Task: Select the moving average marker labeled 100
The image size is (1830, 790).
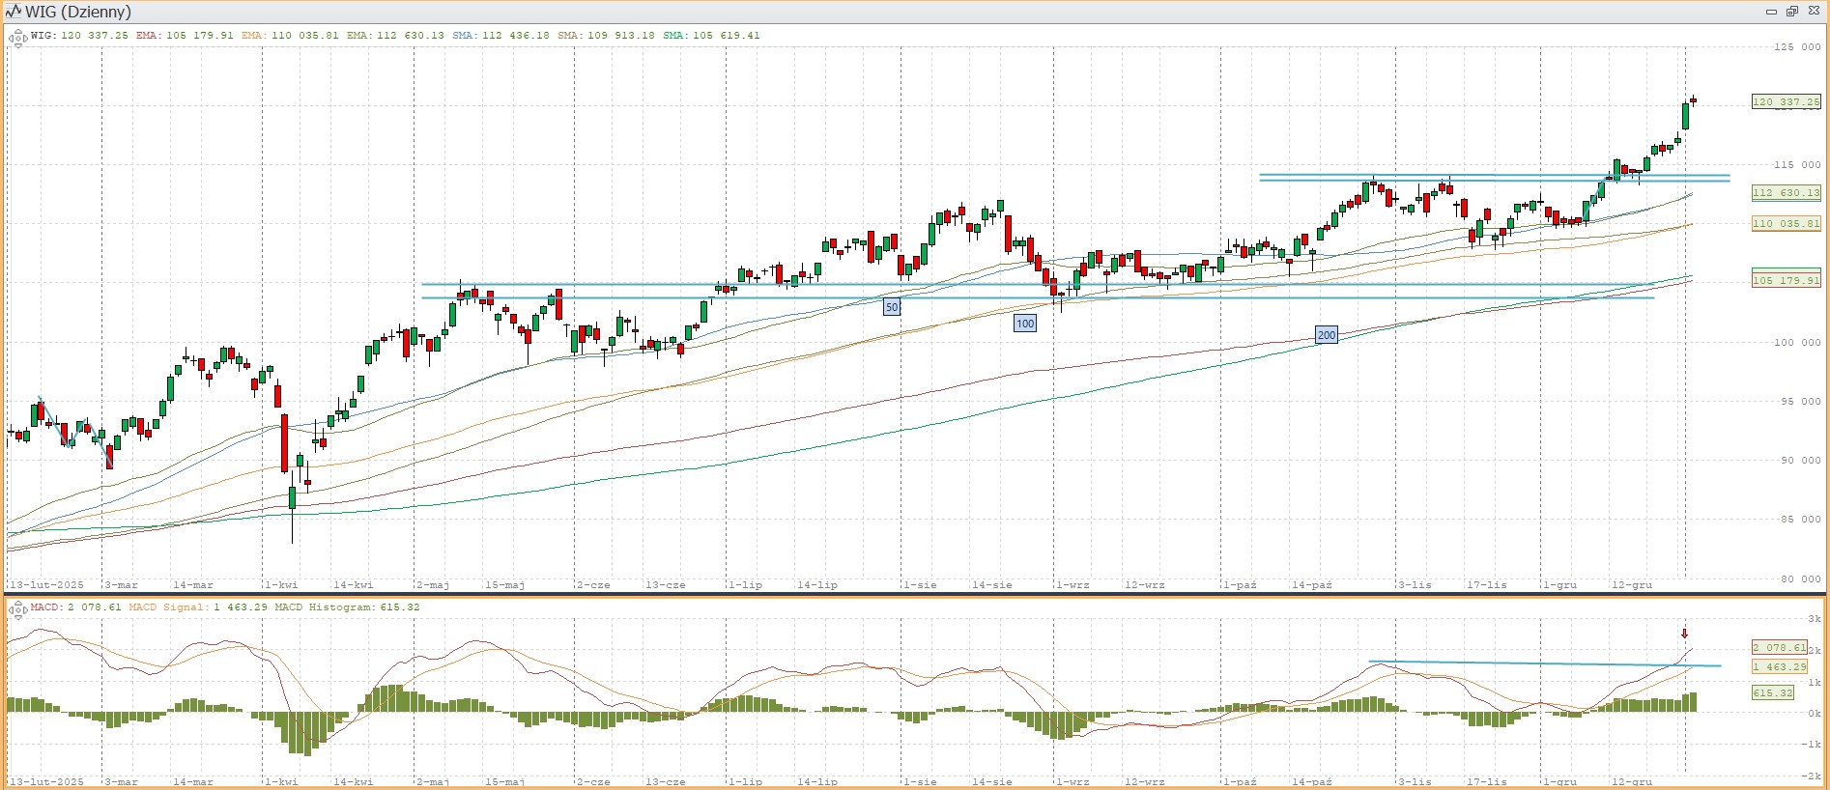Action: coord(1025,324)
